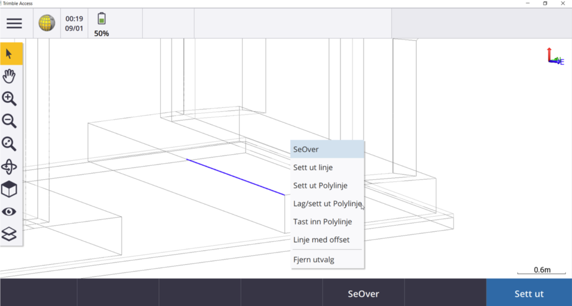Click Lag/sett ut Polylinje entry
Image resolution: width=572 pixels, height=306 pixels.
tap(327, 204)
